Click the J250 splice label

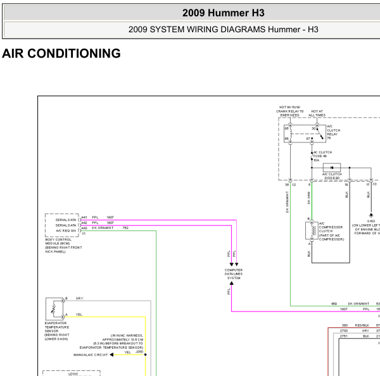pyautogui.click(x=139, y=351)
